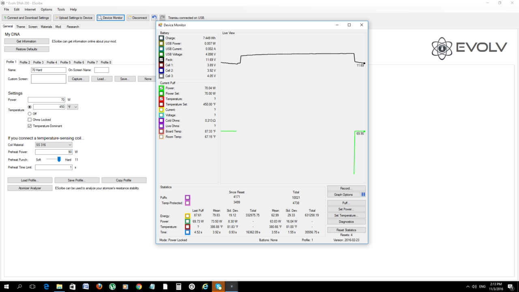Click the profile Name field '70 Hard'
This screenshot has width=519, height=292.
coord(49,70)
